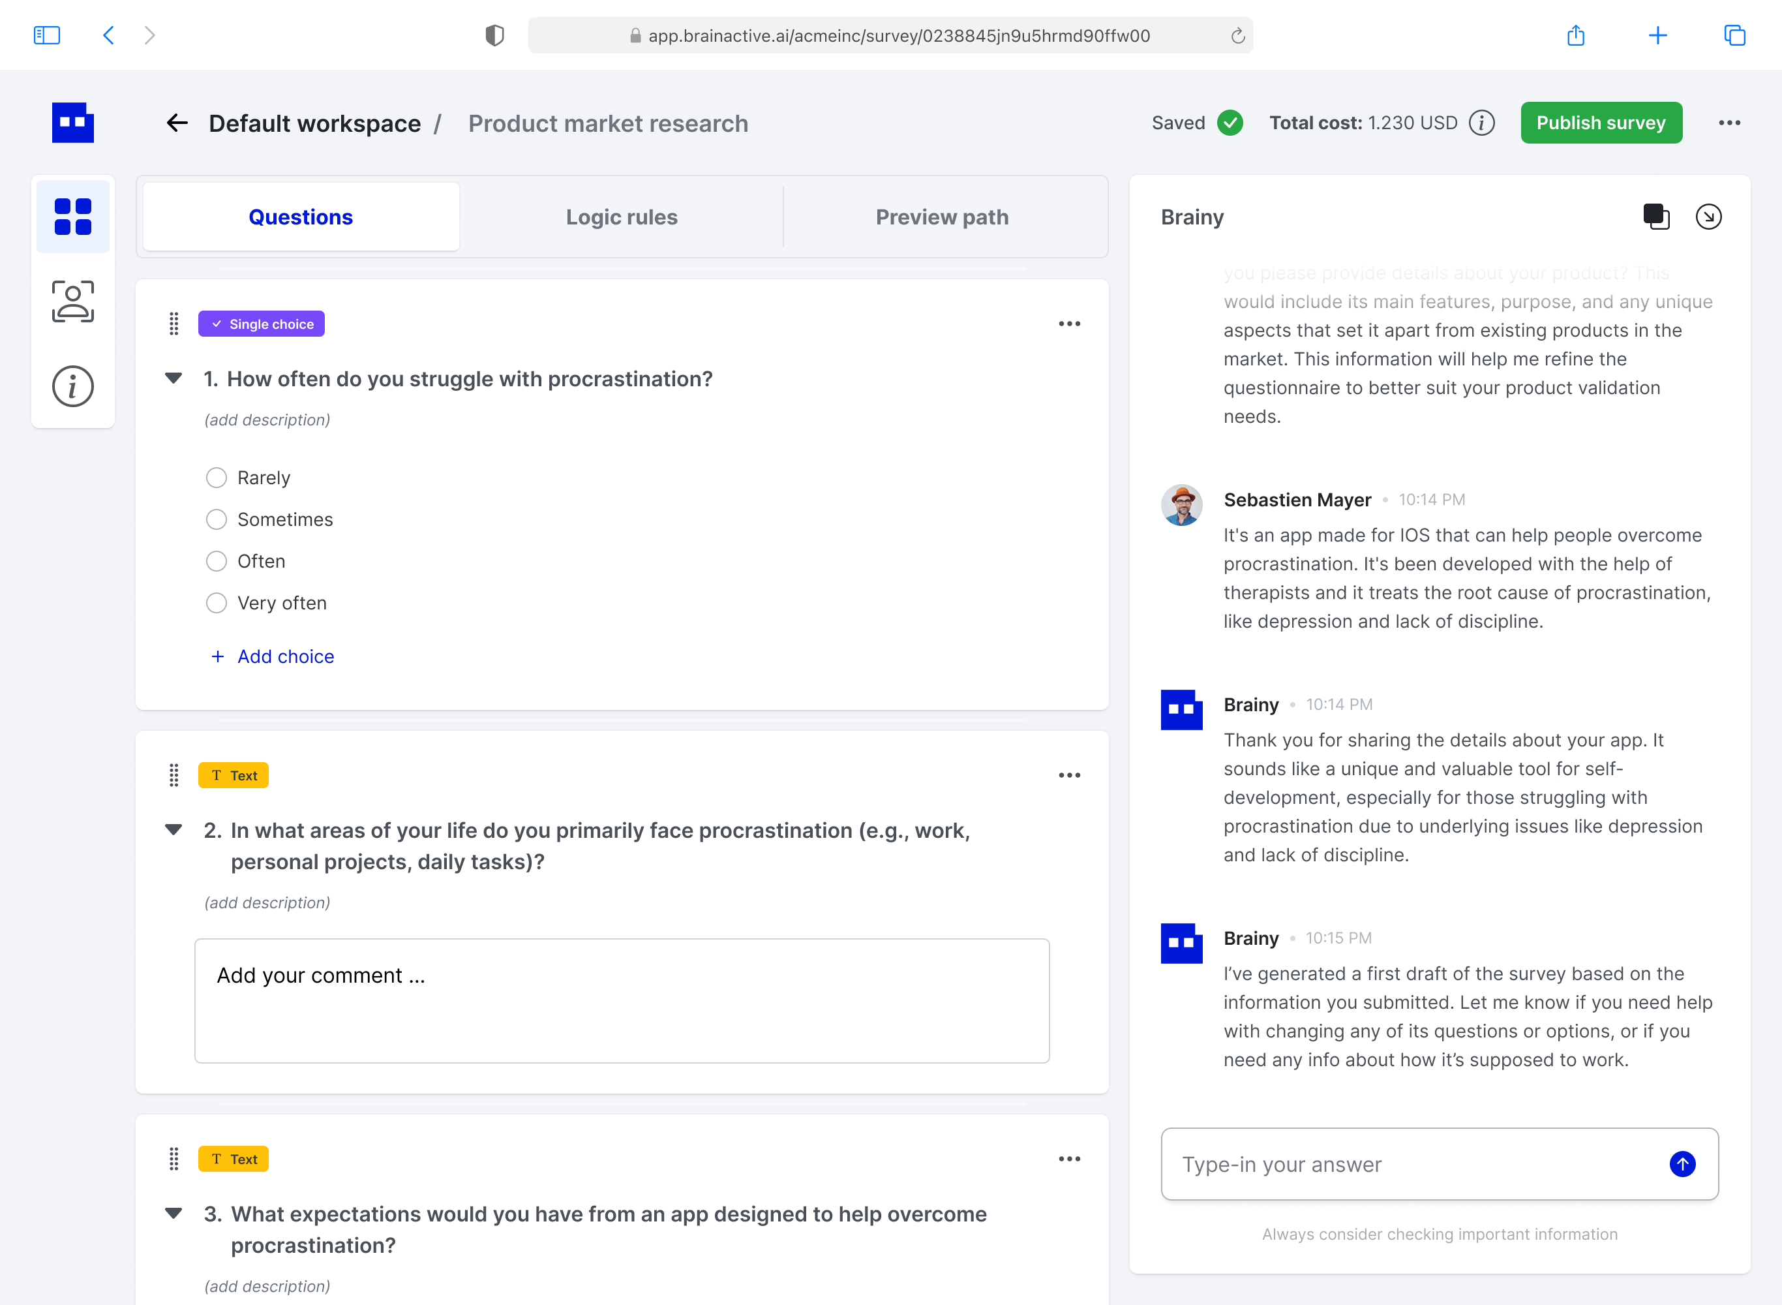Open the Preview path tab
The height and width of the screenshot is (1305, 1782).
click(x=942, y=217)
